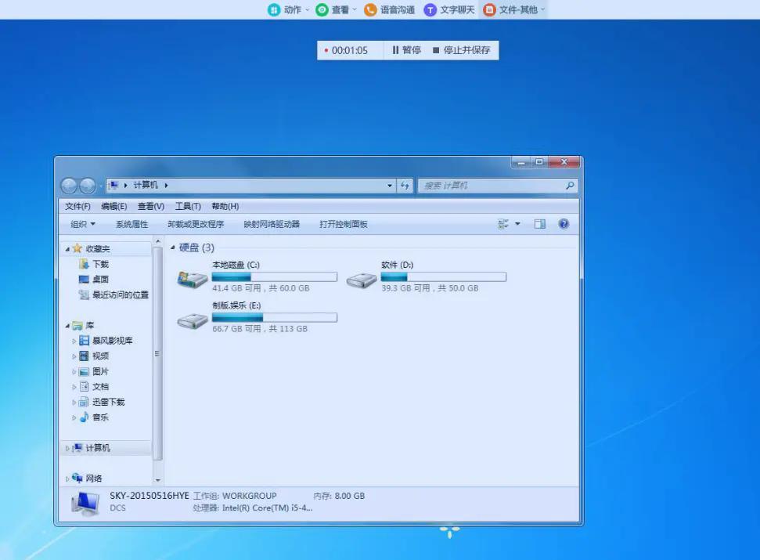Screen dimensions: 760x560
Task: Collapse the 库 tree node
Action: (67, 326)
